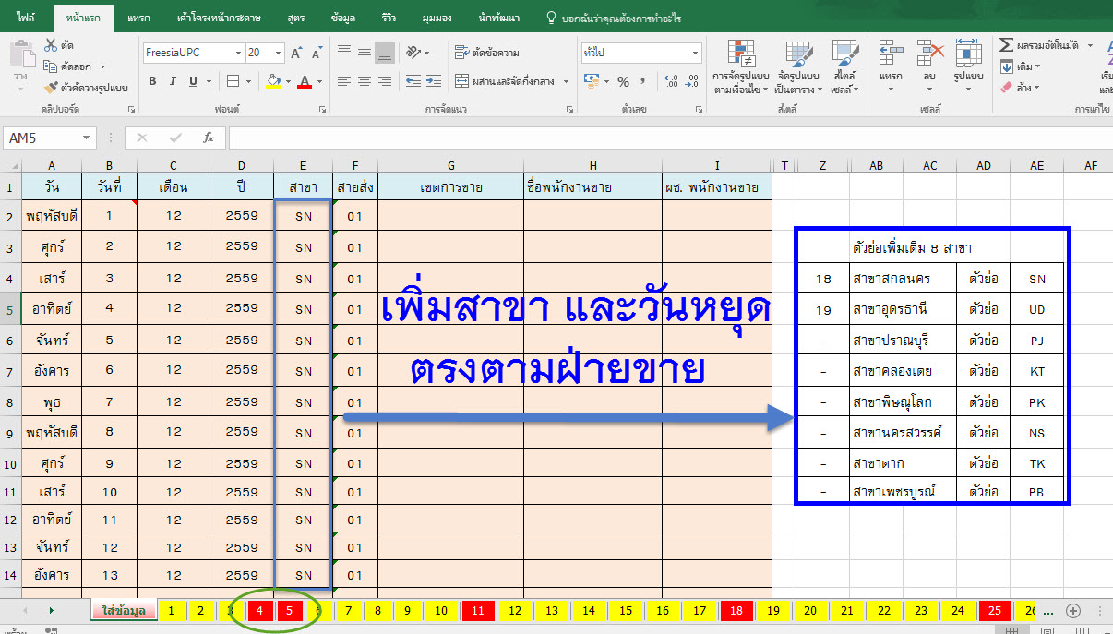Expand the font size 20 dropdown
Viewport: 1113px width, 634px height.
coord(278,54)
